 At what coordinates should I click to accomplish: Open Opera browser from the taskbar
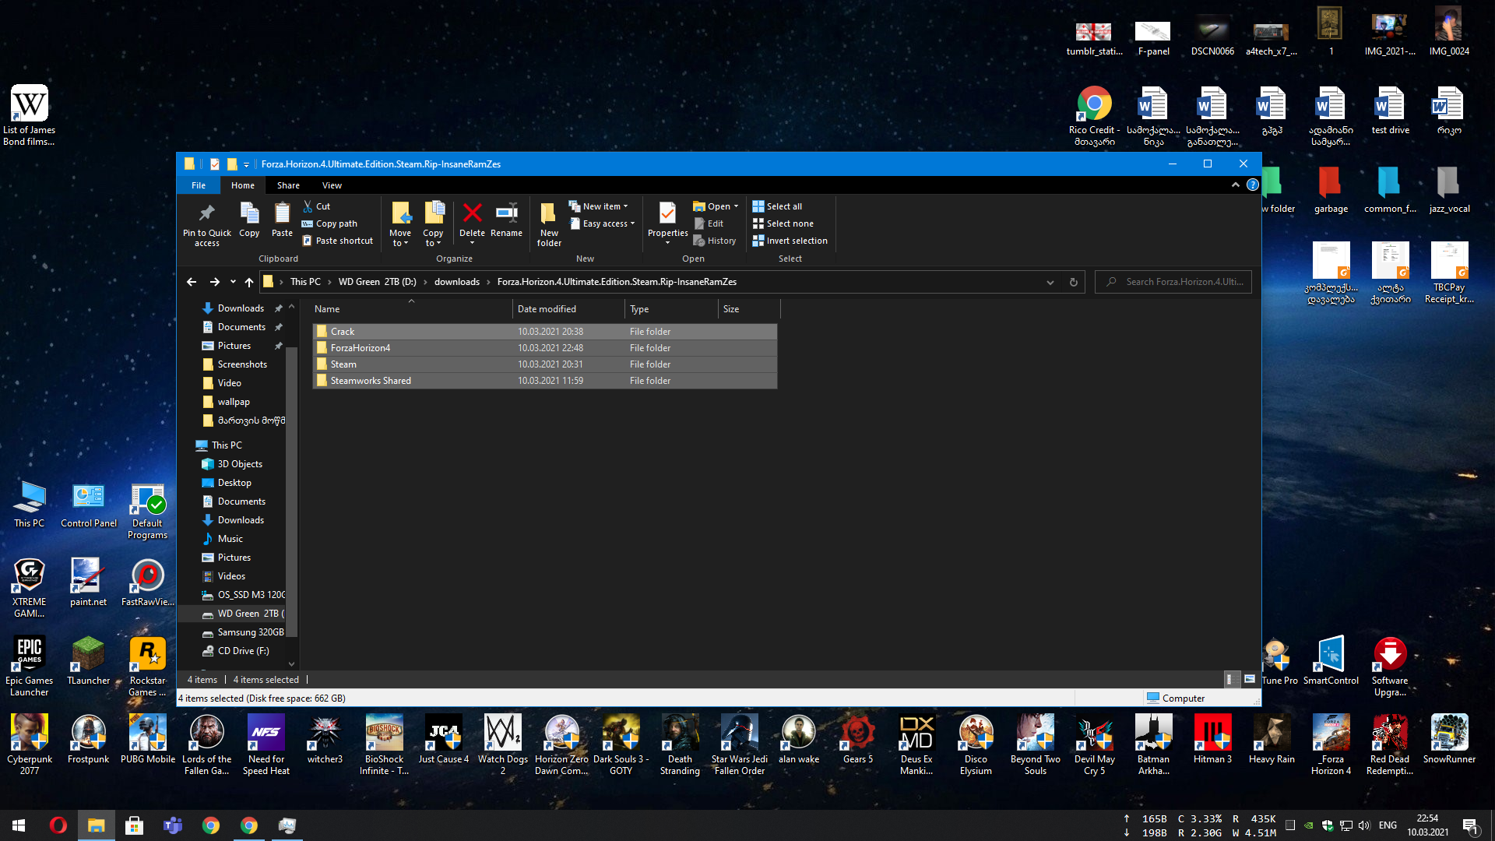coord(58,825)
